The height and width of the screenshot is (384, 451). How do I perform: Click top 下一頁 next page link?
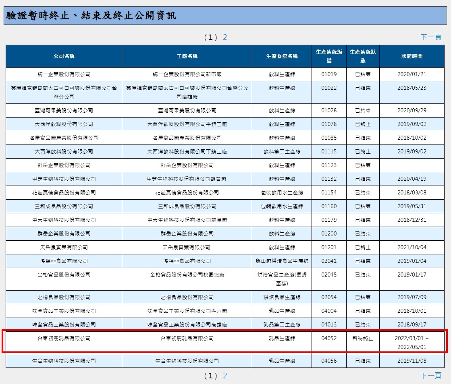431,37
